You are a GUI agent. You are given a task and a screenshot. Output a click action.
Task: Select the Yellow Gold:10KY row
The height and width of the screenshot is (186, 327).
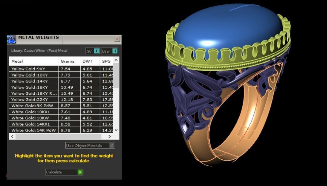click(x=61, y=75)
